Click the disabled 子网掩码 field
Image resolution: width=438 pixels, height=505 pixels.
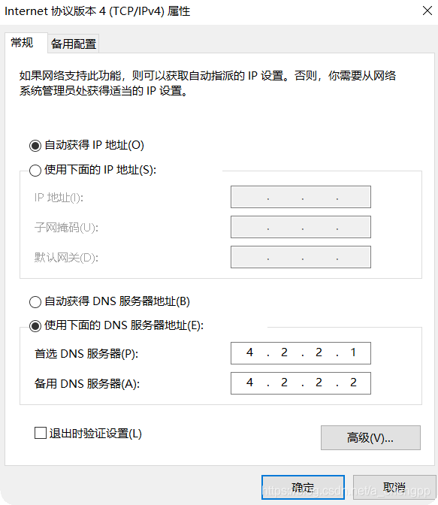pos(301,227)
